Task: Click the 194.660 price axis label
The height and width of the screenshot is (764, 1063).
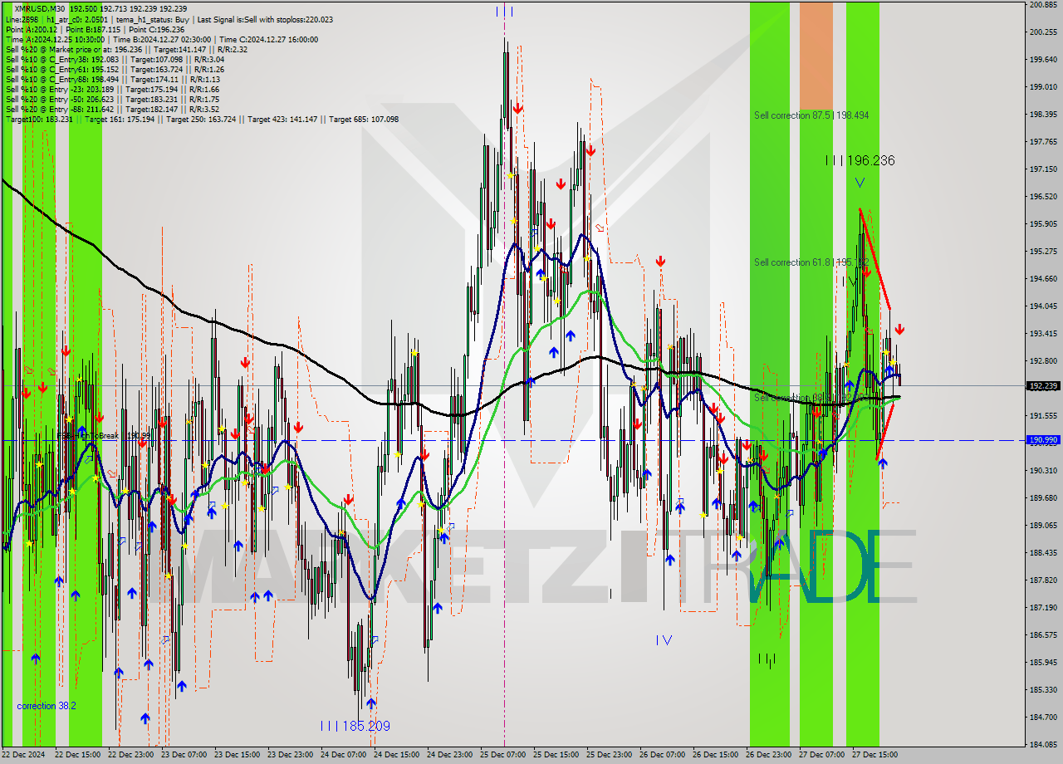Action: (x=1042, y=278)
